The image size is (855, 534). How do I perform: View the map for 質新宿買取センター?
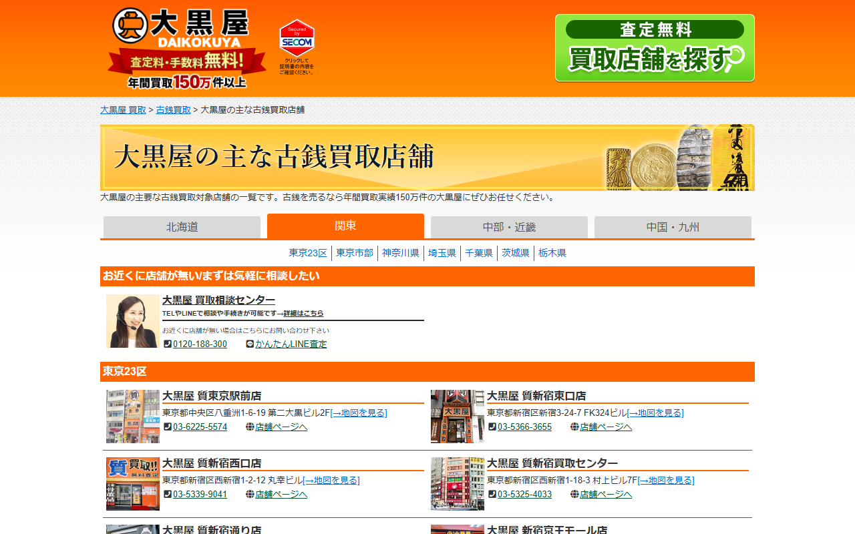[666, 481]
